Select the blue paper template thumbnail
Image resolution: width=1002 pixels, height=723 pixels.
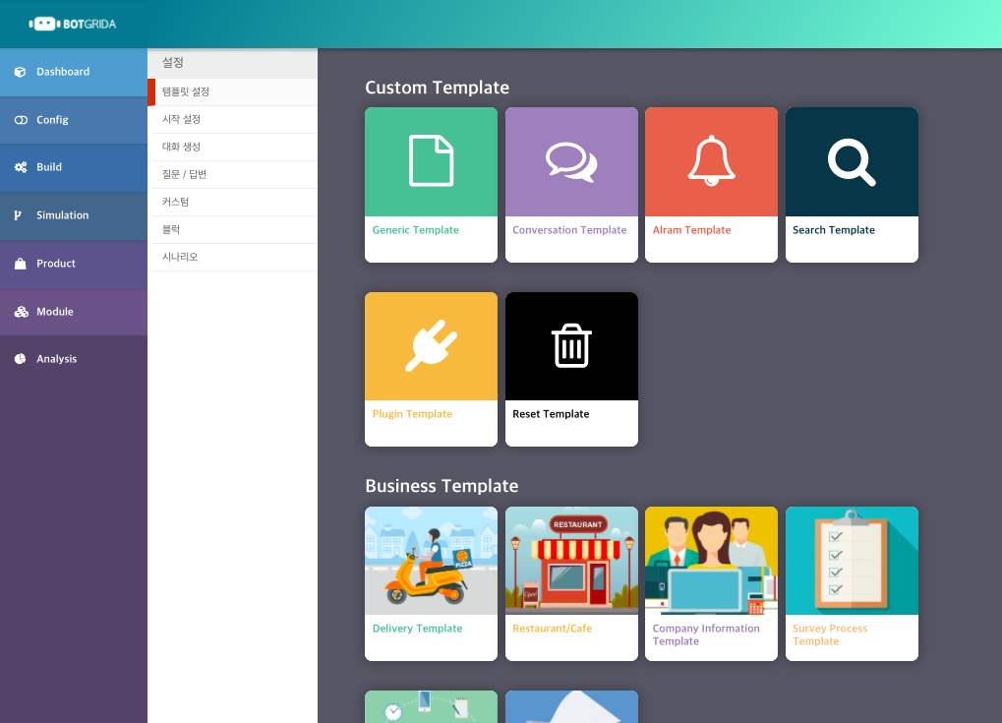tap(571, 706)
